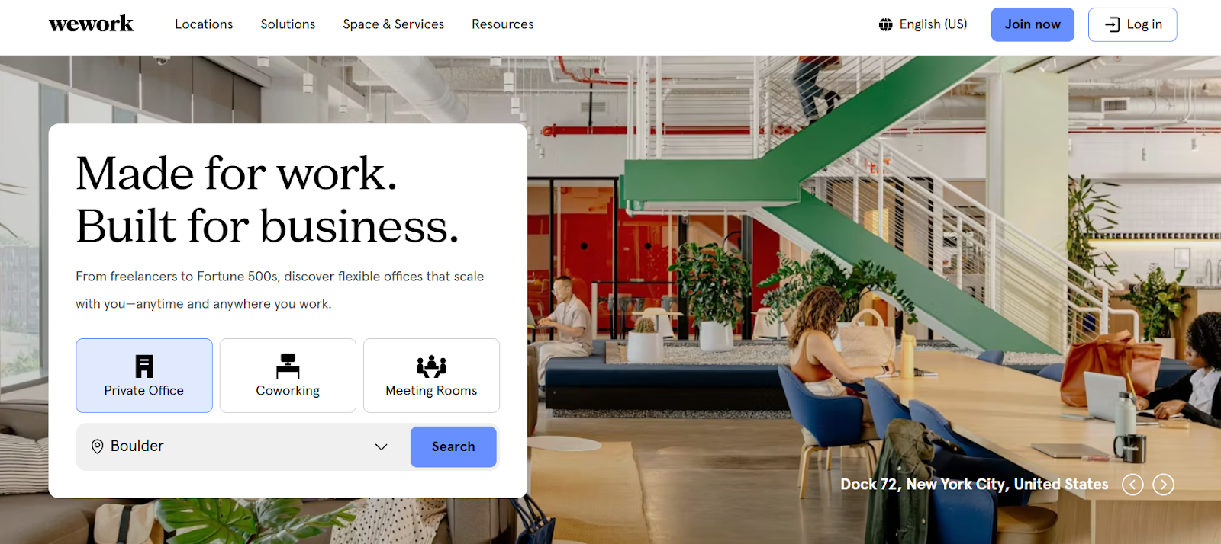Open the Space & Services menu
The height and width of the screenshot is (544, 1221).
tap(393, 24)
